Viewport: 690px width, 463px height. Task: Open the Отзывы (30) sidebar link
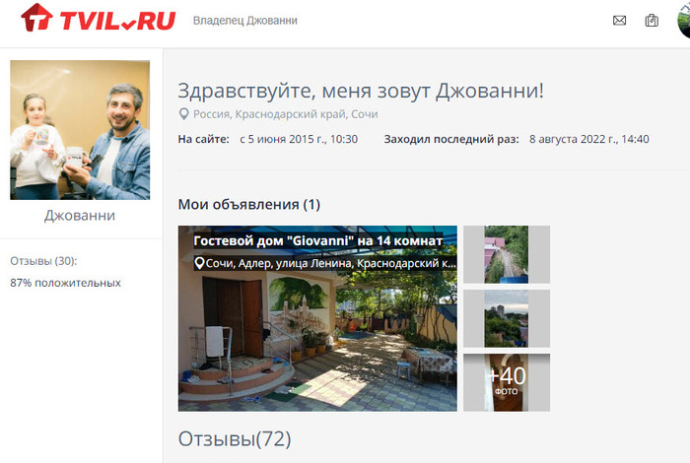[x=43, y=261]
